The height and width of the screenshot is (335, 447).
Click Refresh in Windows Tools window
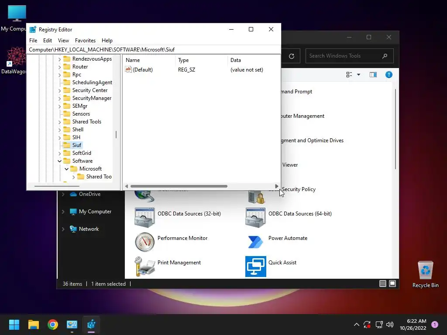(x=291, y=56)
